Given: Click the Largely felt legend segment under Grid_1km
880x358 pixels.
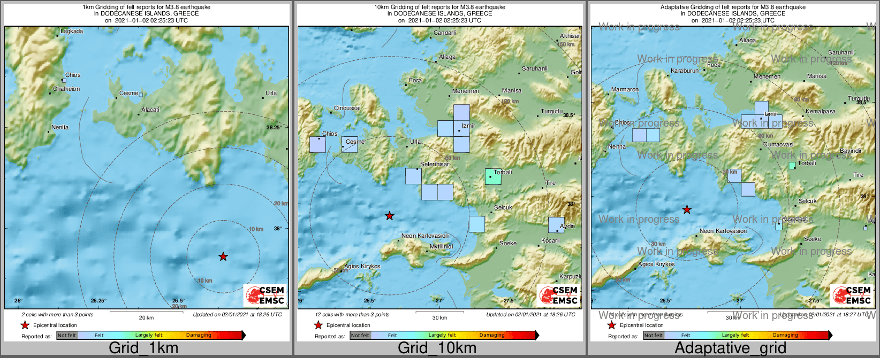Looking at the screenshot, I should (x=149, y=336).
